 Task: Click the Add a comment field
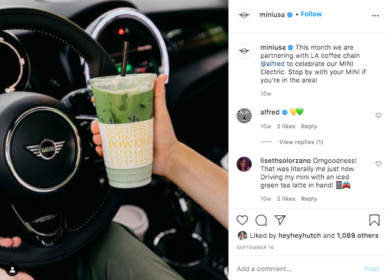point(296,269)
